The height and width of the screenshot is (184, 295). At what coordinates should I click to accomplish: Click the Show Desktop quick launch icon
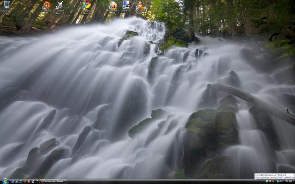pos(13,181)
